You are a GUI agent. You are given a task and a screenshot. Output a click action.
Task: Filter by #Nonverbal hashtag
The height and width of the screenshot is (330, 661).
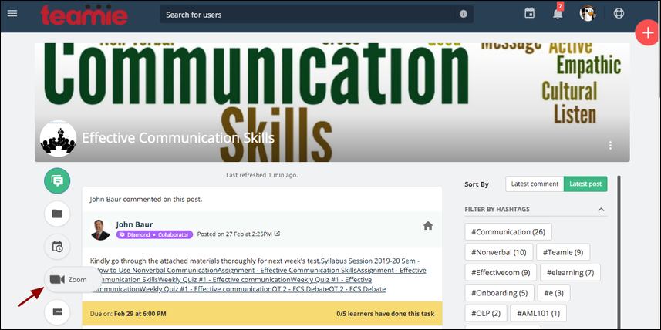499,252
